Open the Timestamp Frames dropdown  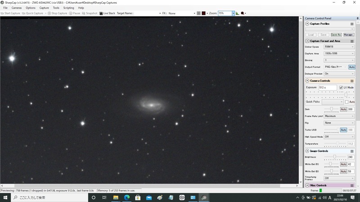pos(339,178)
